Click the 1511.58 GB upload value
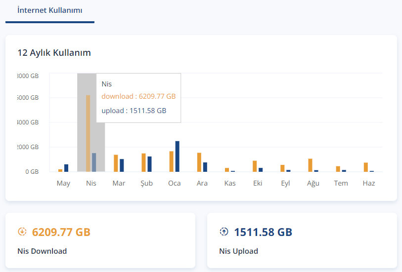 263,232
